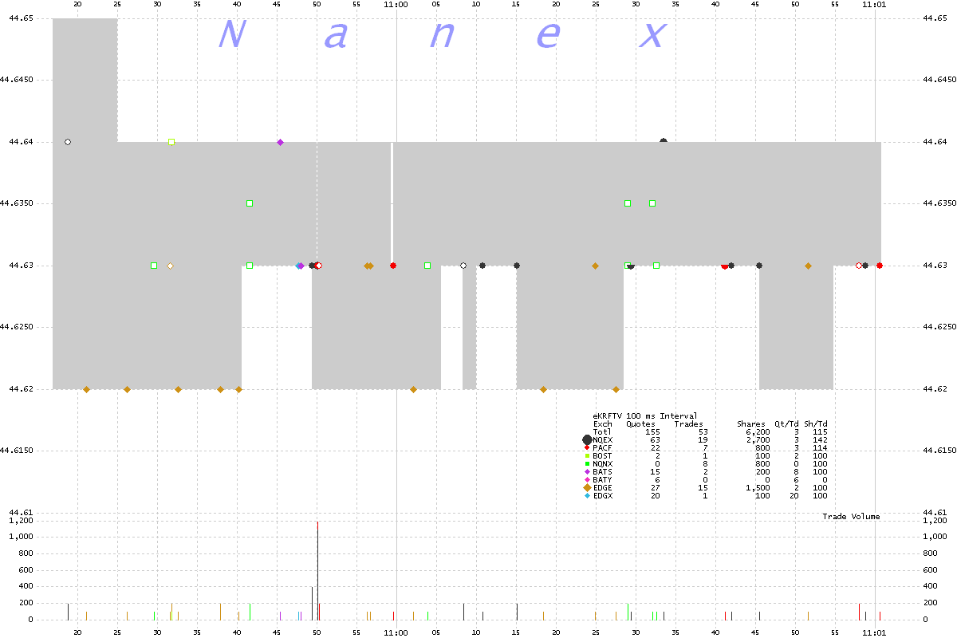Select the yellow-green BOST legend square

(x=588, y=456)
